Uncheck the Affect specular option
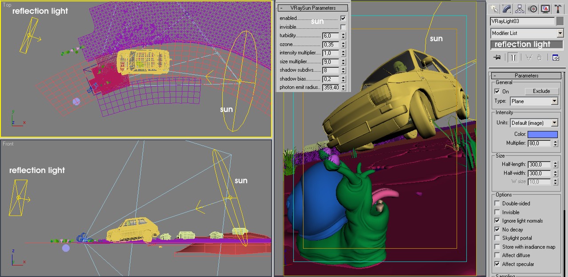 point(497,264)
